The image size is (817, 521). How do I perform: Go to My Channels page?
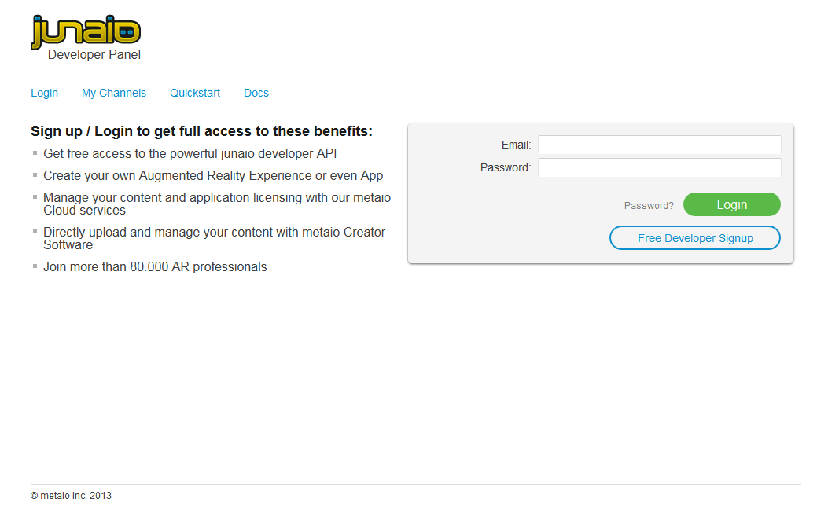(x=113, y=93)
